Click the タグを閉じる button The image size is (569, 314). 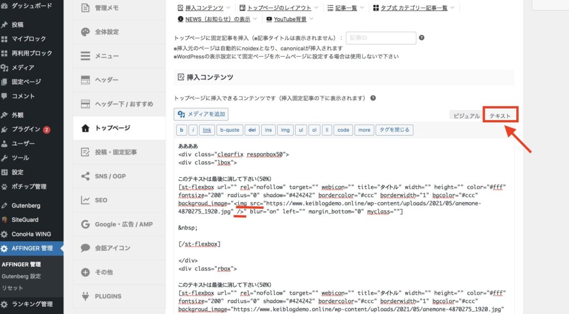[395, 130]
